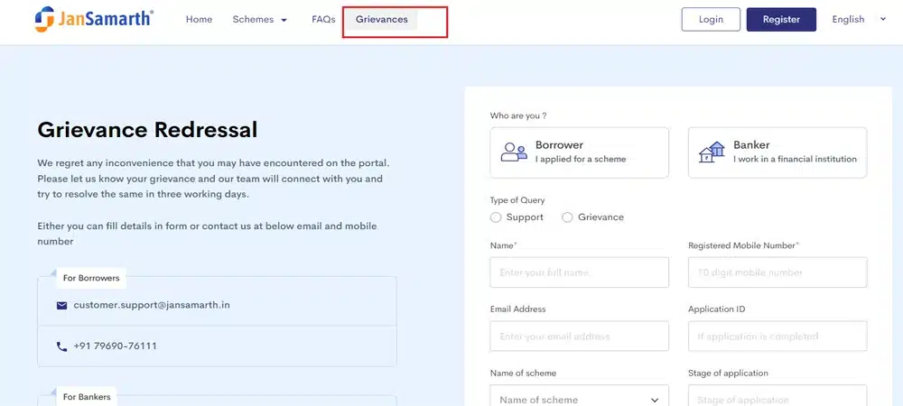
Task: Expand the Schemes menu
Action: (x=260, y=20)
